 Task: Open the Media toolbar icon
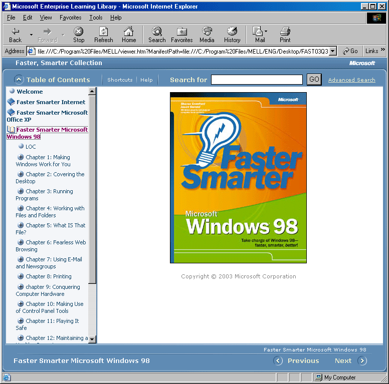click(207, 31)
